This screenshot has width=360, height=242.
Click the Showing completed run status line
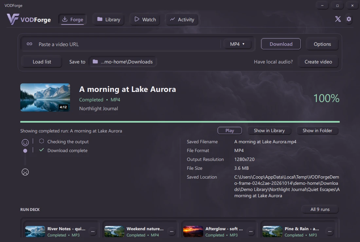71,131
